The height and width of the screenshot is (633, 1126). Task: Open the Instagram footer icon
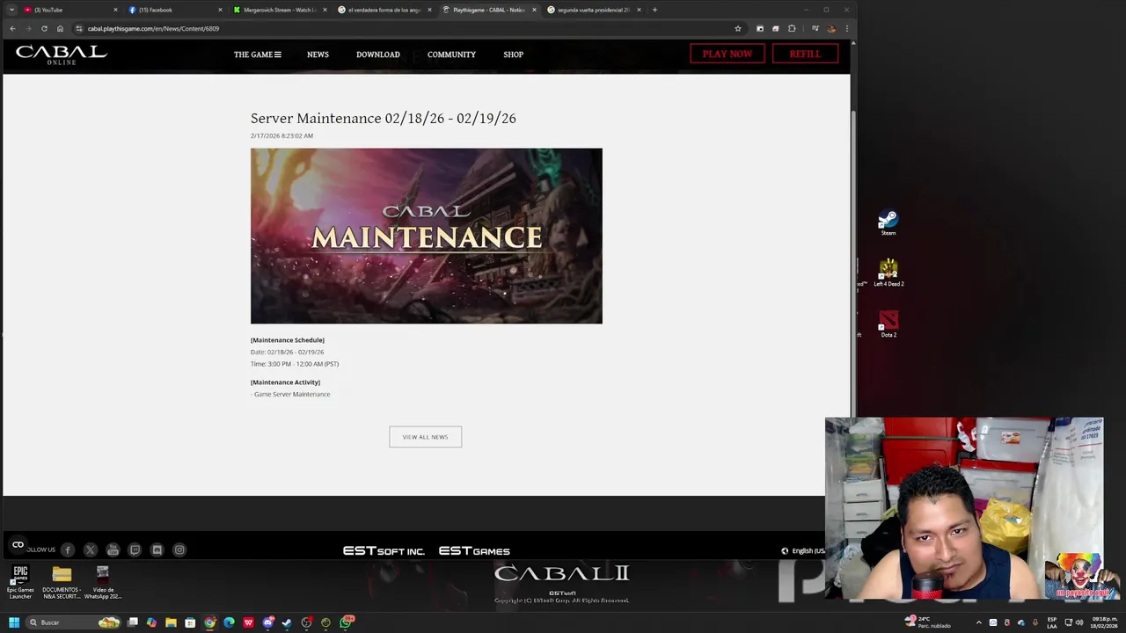tap(179, 549)
